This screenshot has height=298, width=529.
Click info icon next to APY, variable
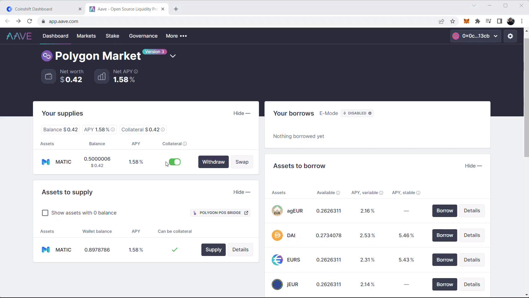(x=381, y=193)
